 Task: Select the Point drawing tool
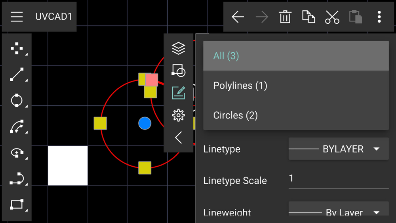tap(17, 48)
